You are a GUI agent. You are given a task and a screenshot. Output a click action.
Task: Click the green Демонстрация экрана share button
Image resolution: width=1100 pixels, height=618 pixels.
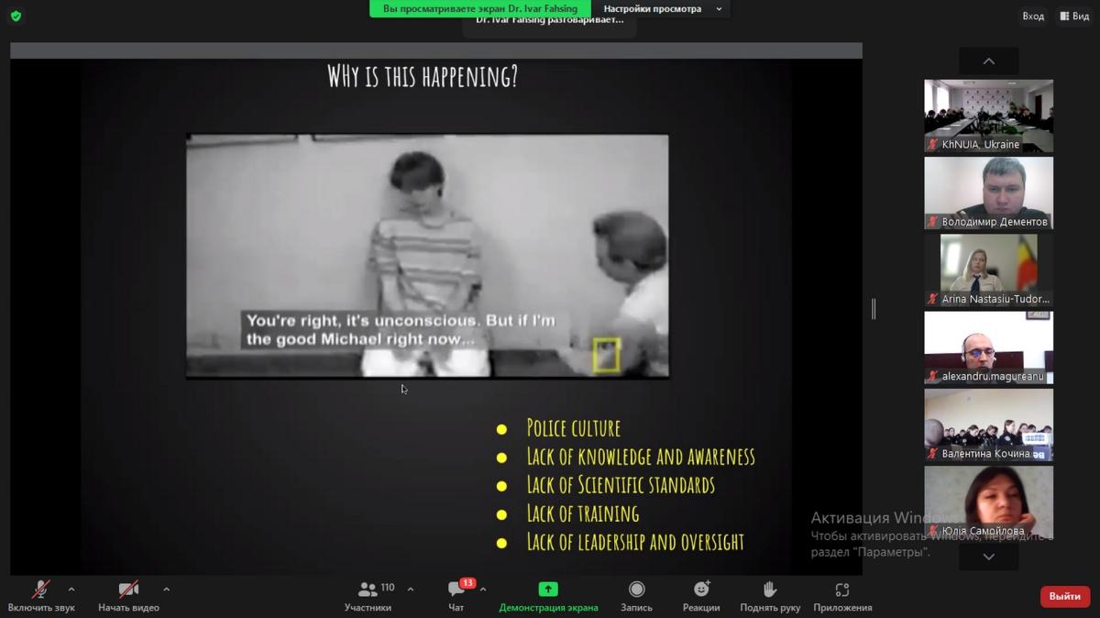548,595
